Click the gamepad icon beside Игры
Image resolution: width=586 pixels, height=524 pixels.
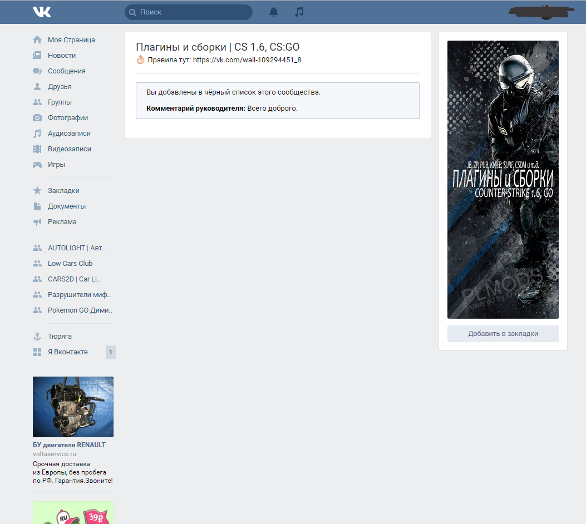click(x=37, y=164)
